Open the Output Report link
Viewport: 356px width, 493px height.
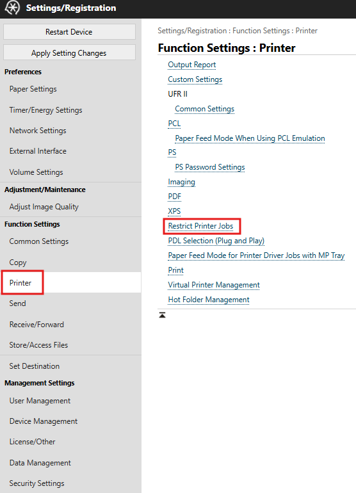(192, 65)
